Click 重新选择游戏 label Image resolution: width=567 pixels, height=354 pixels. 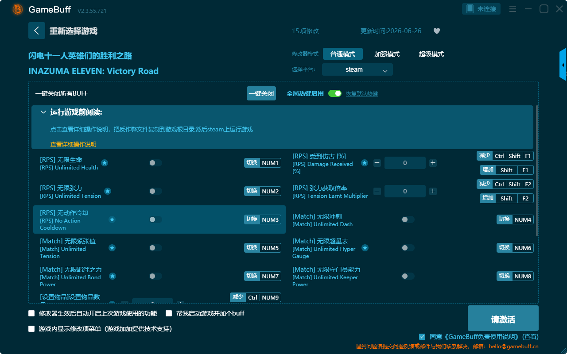coord(74,31)
